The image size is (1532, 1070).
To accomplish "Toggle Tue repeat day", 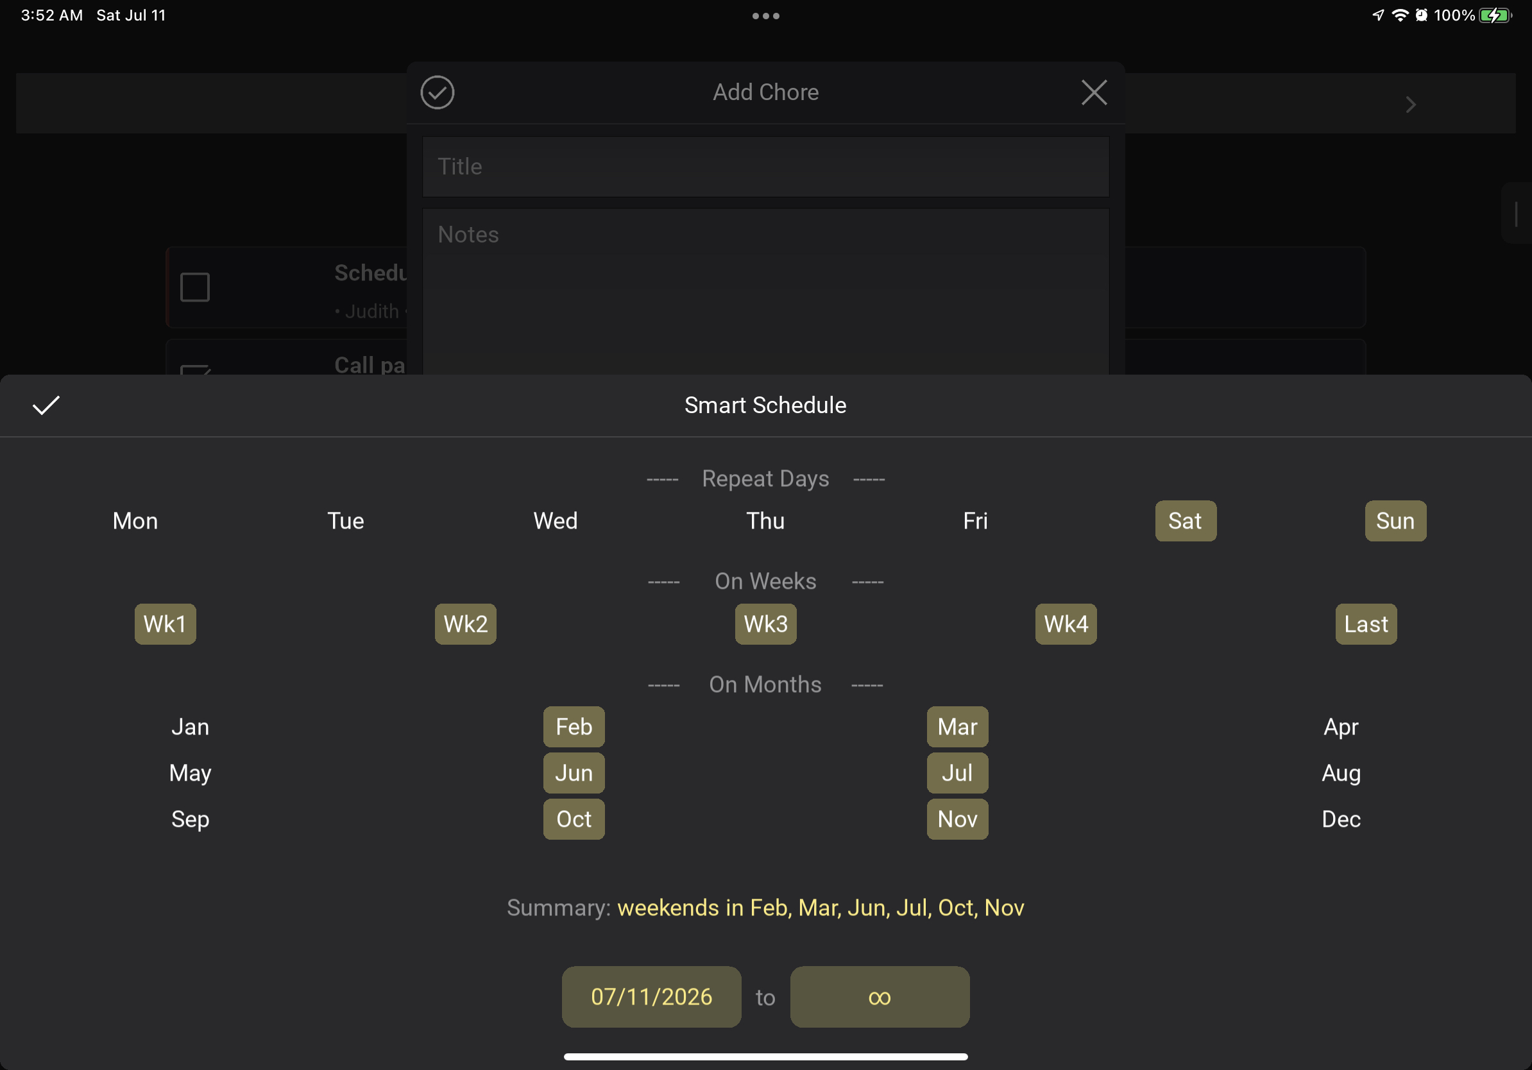I will [x=346, y=520].
